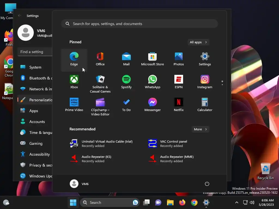Open Clipchamp Video Editor
The image size is (279, 209).
(100, 107)
